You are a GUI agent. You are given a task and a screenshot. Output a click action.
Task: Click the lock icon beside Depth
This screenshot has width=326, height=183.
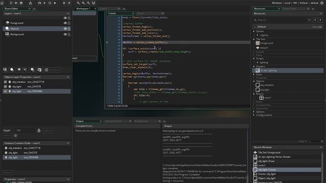pos(39,131)
